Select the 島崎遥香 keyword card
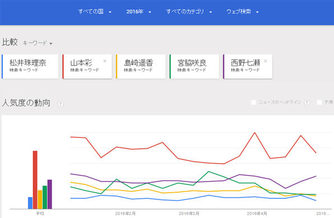This screenshot has height=218, width=334. (x=141, y=67)
